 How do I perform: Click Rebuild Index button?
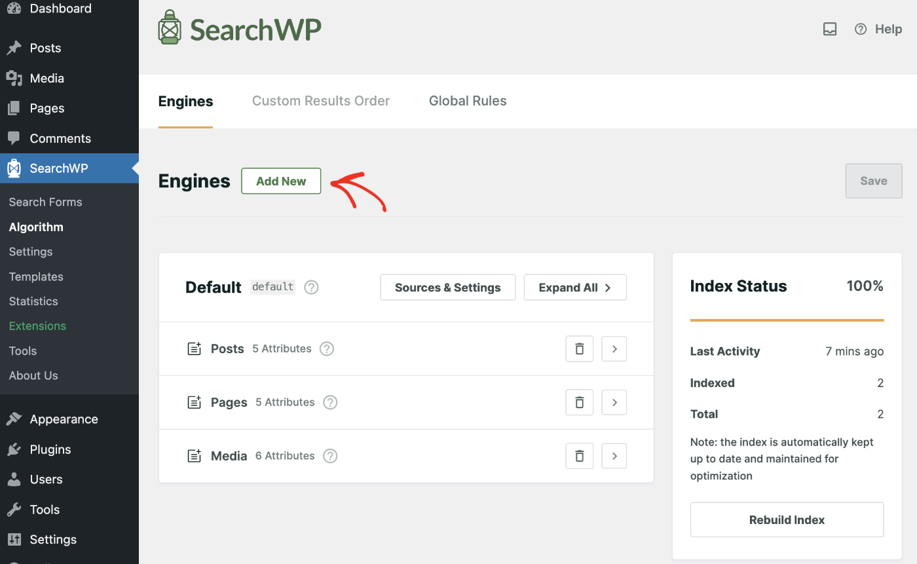(787, 520)
